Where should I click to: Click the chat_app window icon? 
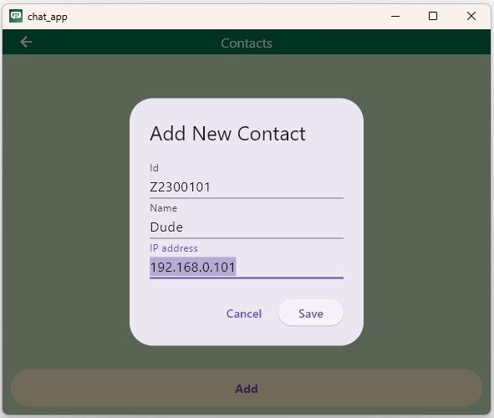pos(16,16)
